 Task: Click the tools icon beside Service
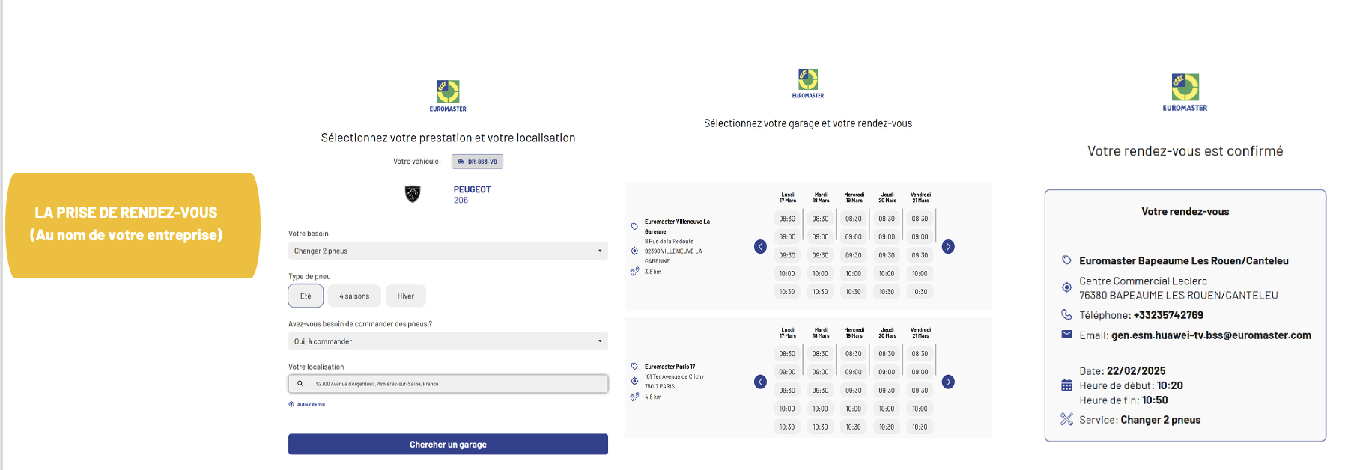1066,419
